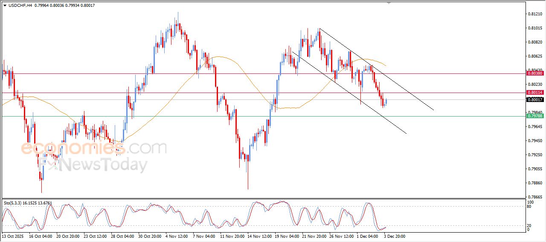Click the dropdown arrow beside USDCHF,H4
This screenshot has height=242, width=546.
click(5, 5)
